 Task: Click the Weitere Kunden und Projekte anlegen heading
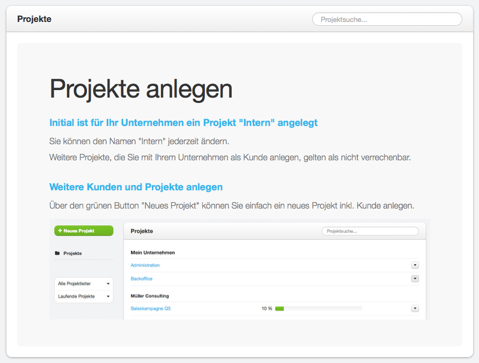[136, 187]
